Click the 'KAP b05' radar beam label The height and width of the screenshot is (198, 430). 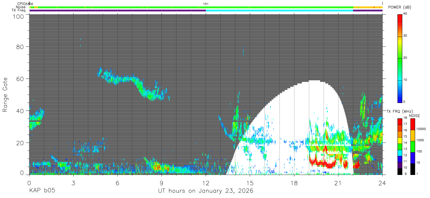42,191
